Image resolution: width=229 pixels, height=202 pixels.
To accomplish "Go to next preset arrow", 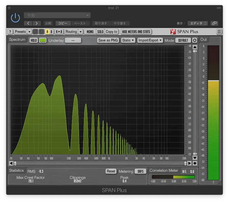I will click(x=37, y=23).
